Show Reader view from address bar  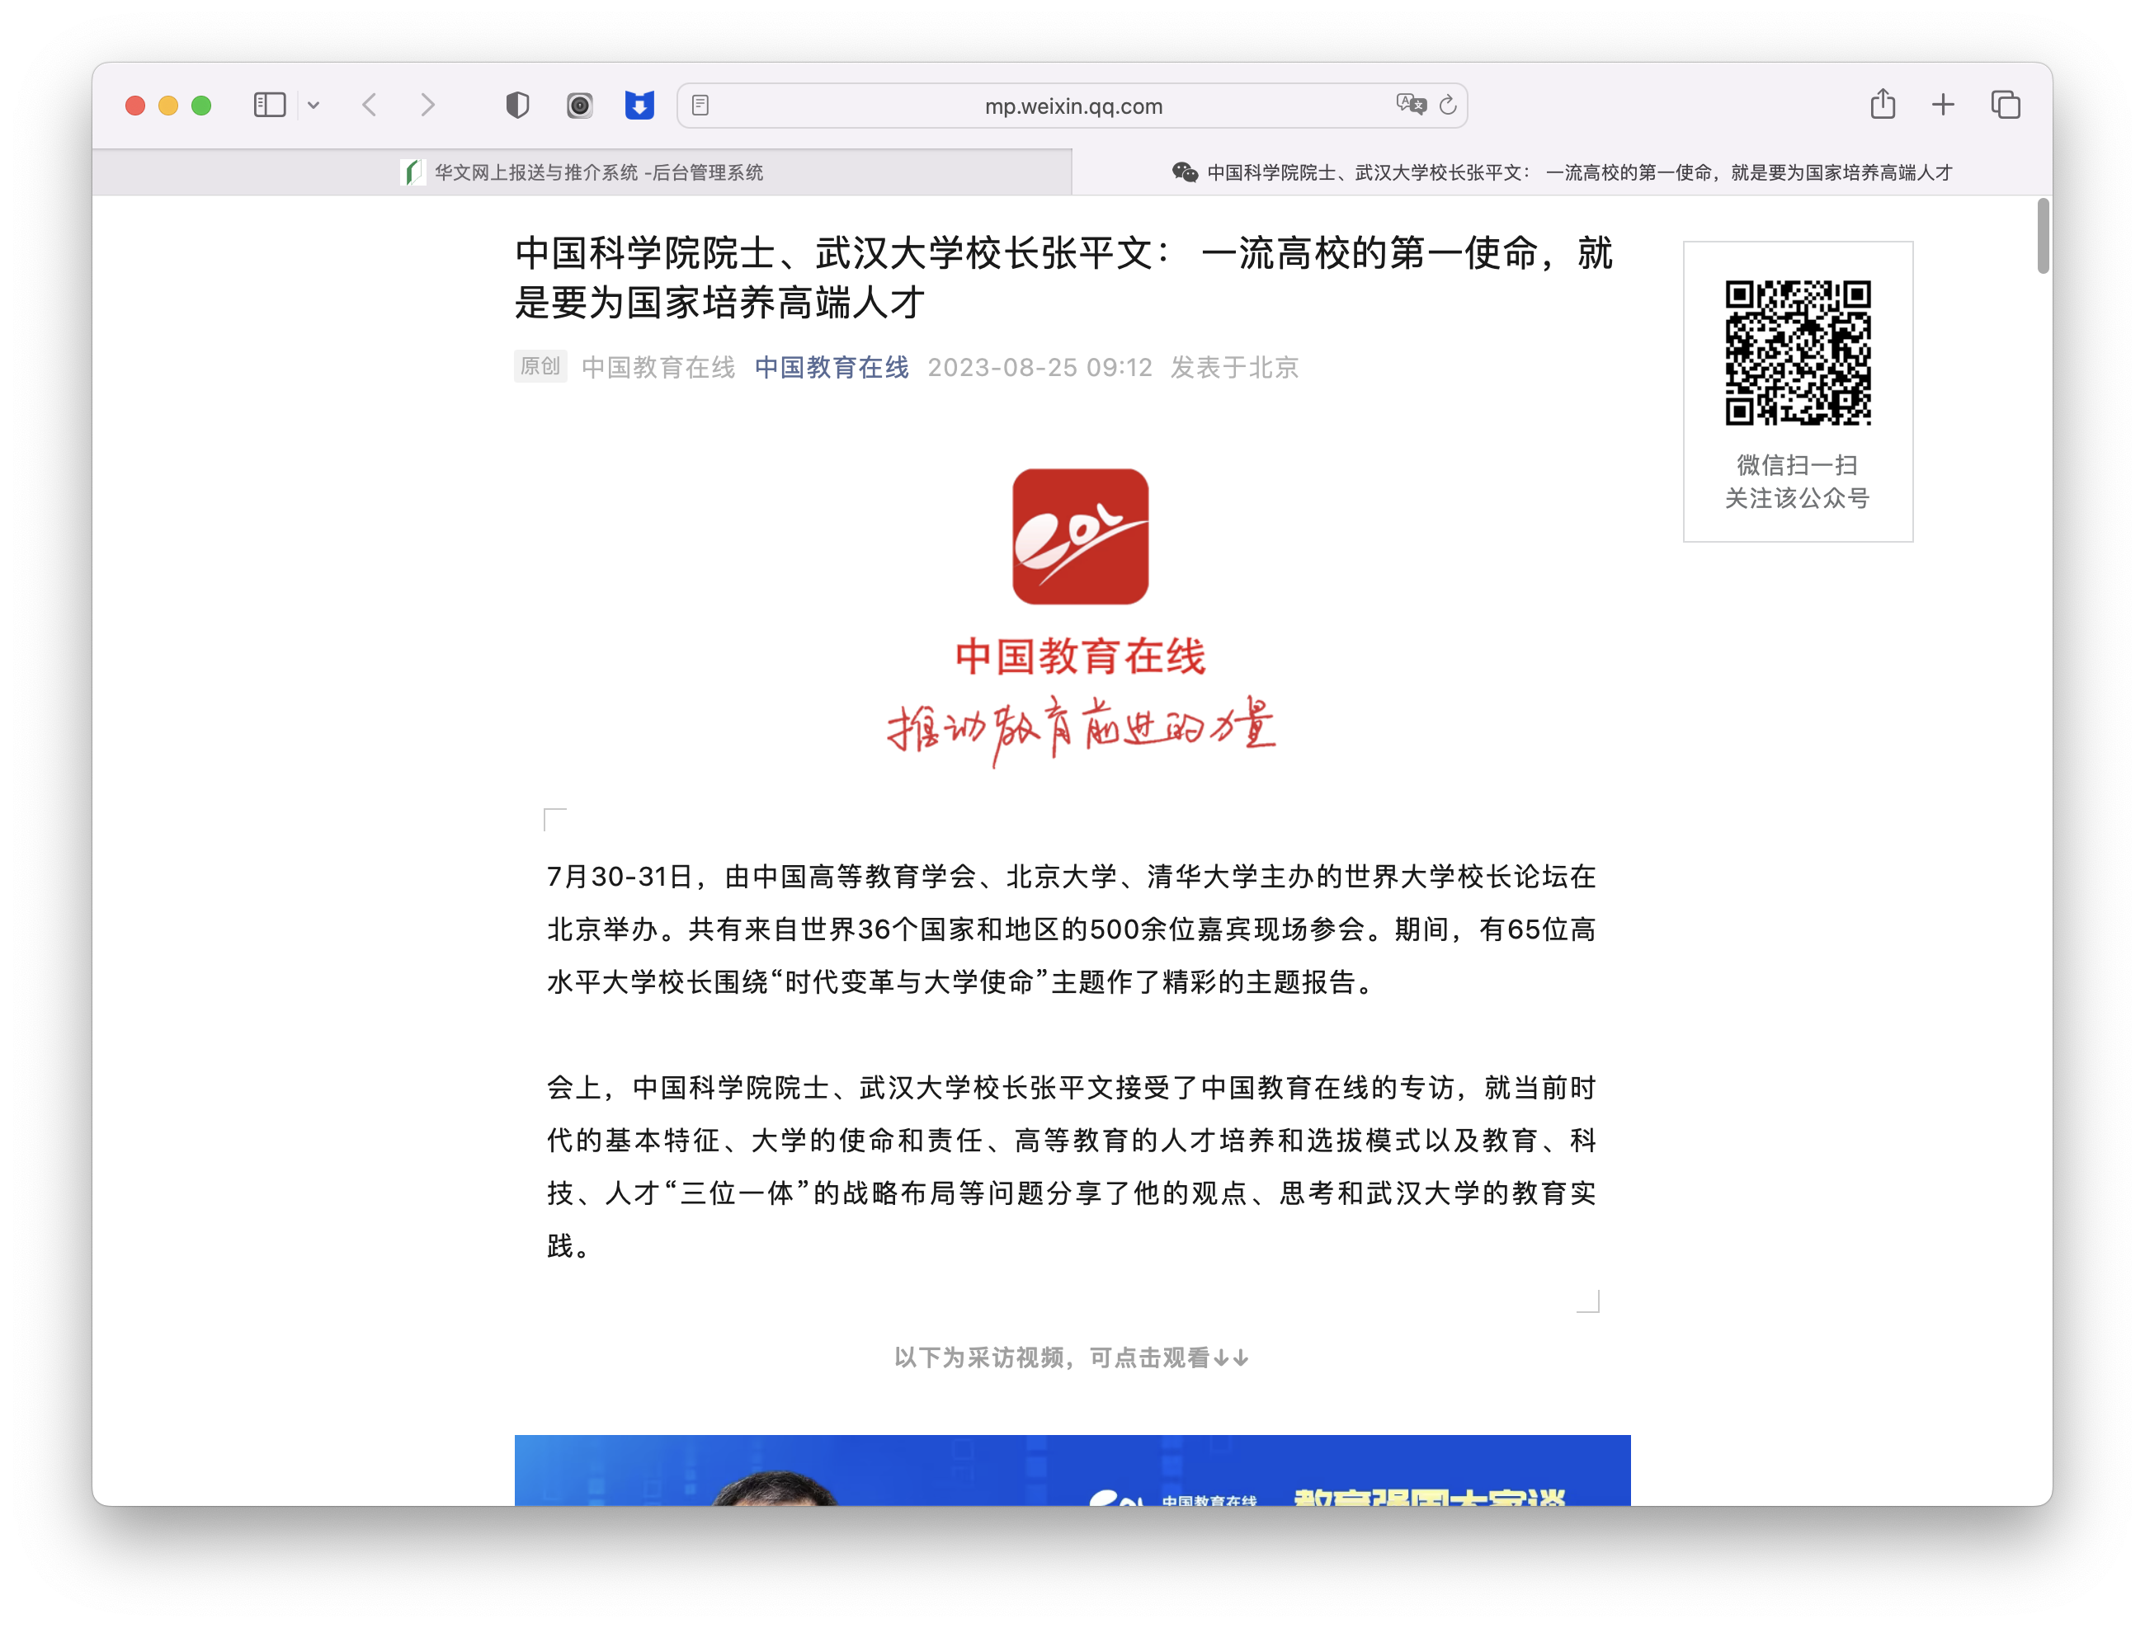[x=700, y=105]
